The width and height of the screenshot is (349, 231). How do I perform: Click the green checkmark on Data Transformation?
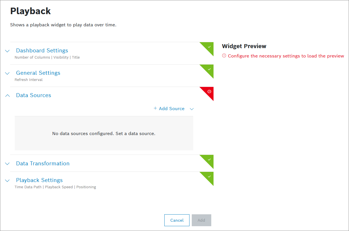(209, 159)
